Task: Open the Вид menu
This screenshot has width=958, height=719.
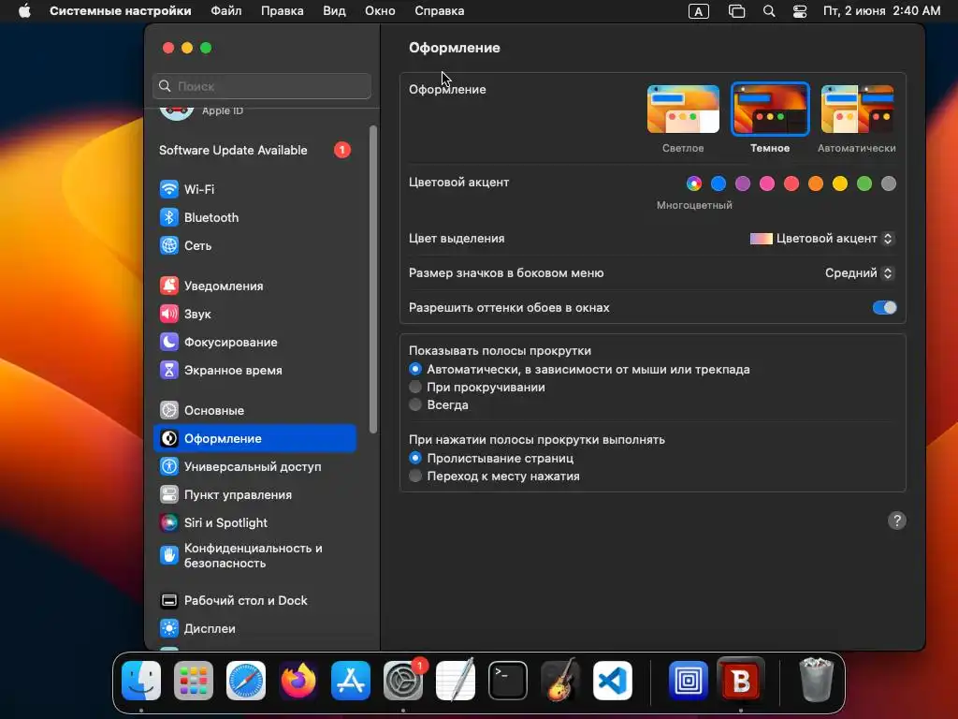Action: point(334,11)
